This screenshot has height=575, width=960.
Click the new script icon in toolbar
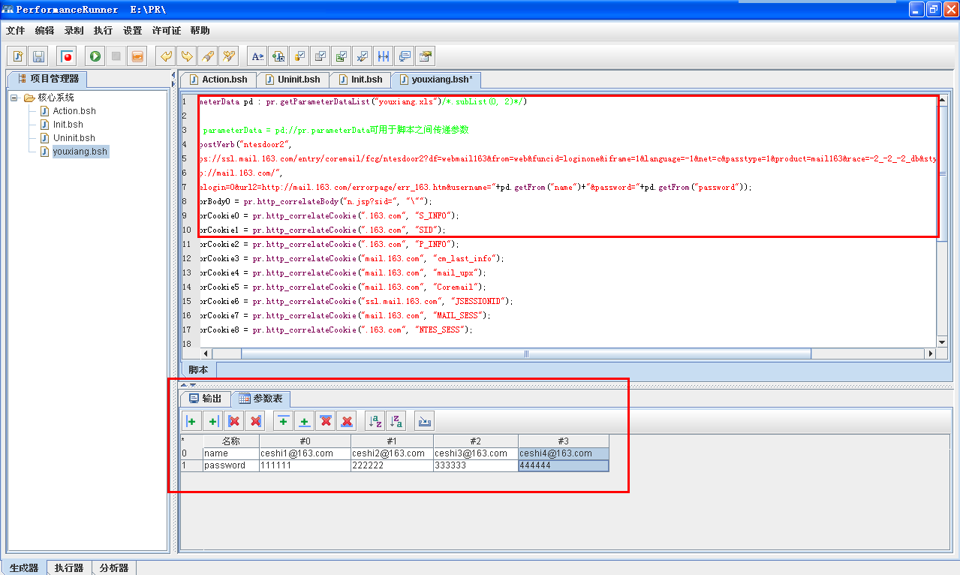point(18,56)
